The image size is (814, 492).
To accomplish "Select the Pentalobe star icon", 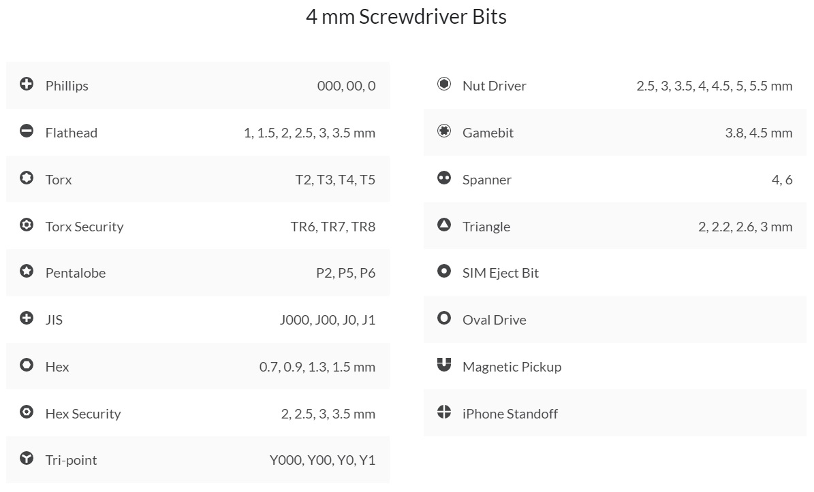I will 27,272.
